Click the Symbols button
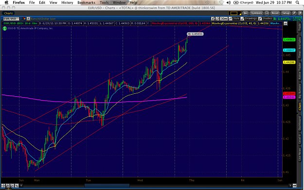This screenshot has height=190, width=304. [256, 13]
